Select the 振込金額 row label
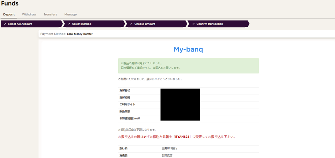The width and height of the screenshot is (335, 158). pyautogui.click(x=125, y=111)
